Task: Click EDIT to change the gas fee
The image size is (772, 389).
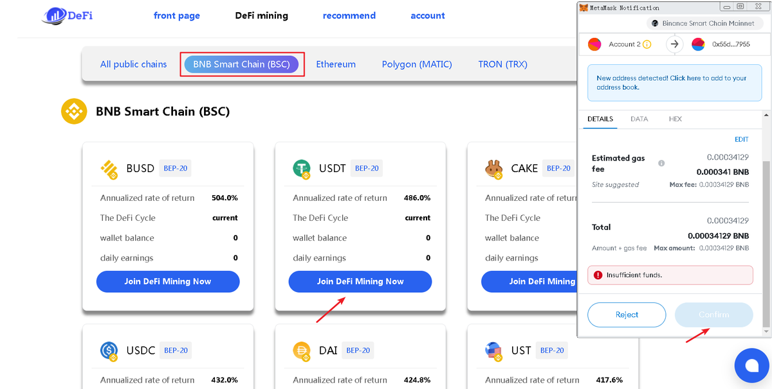Action: click(742, 139)
